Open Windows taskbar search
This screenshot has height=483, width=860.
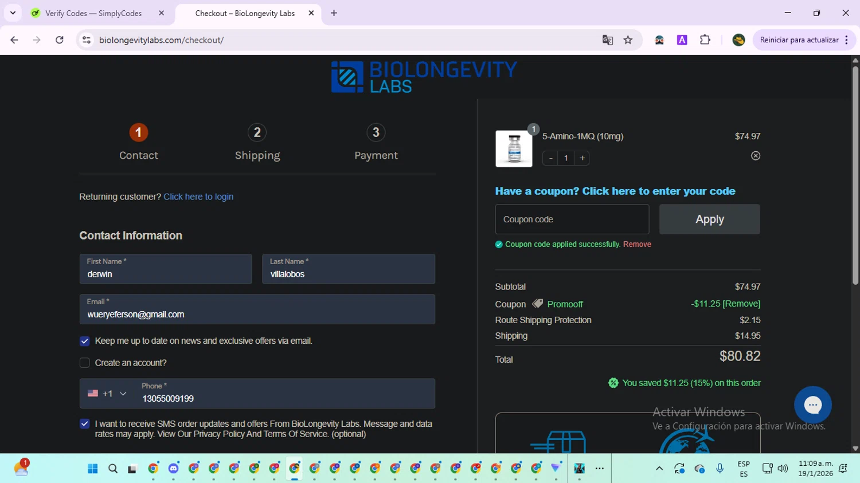(113, 469)
